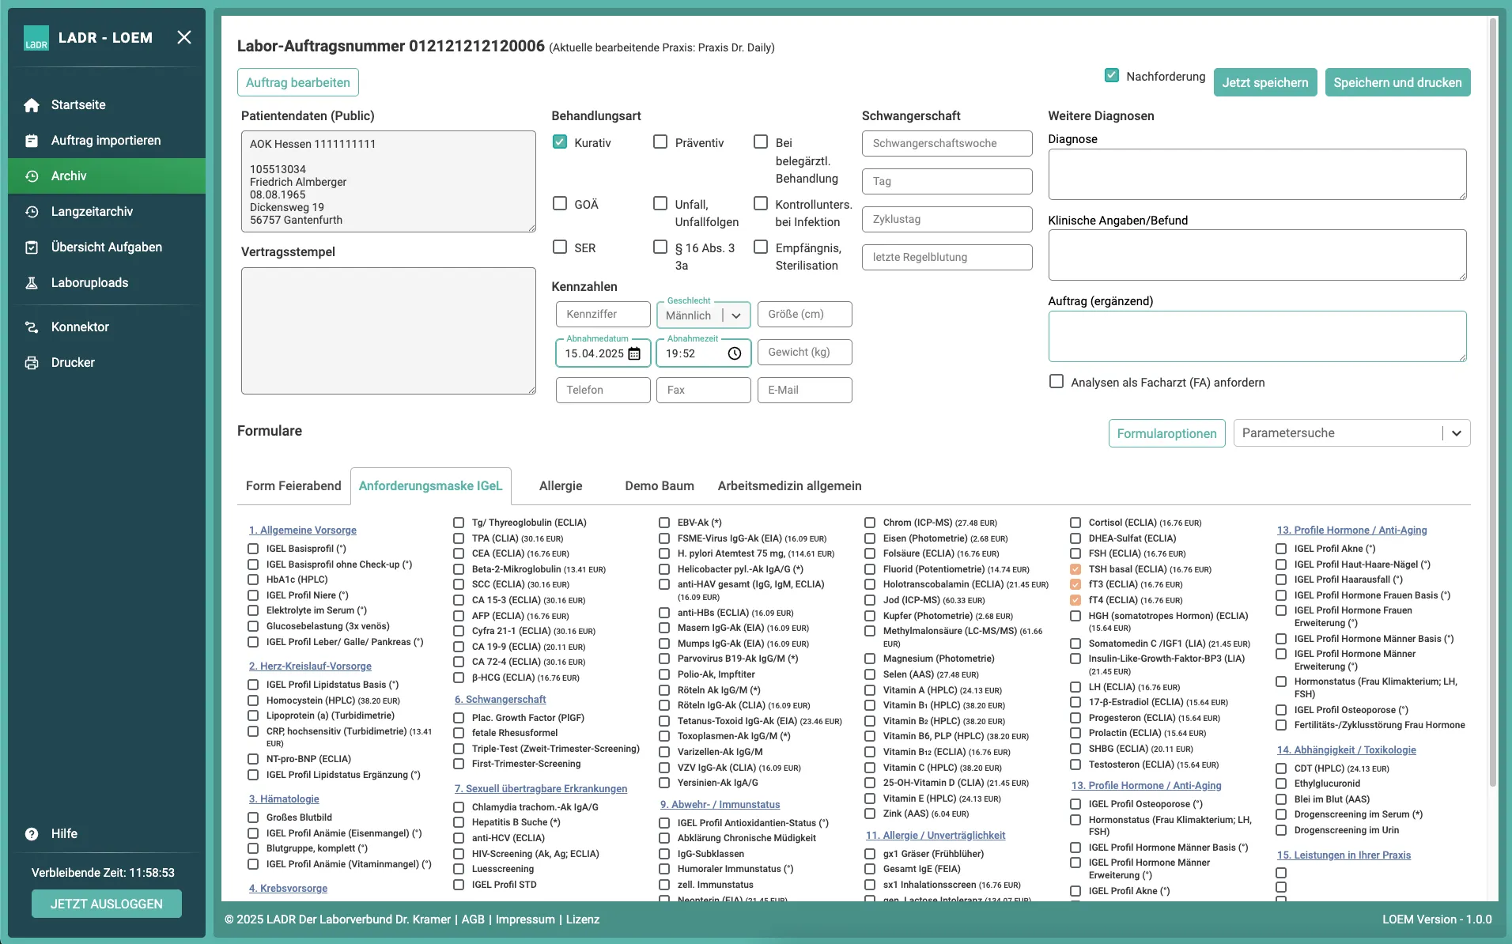
Task: Click the page vertical scrollbar
Action: 1492,395
